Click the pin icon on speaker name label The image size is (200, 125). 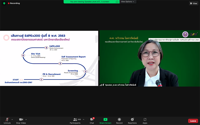(x=103, y=85)
